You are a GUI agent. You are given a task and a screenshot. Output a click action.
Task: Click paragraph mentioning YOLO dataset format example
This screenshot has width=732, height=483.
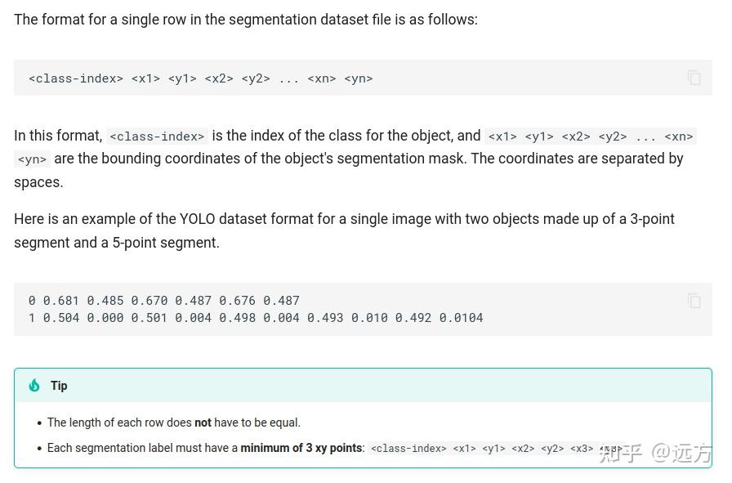point(344,230)
